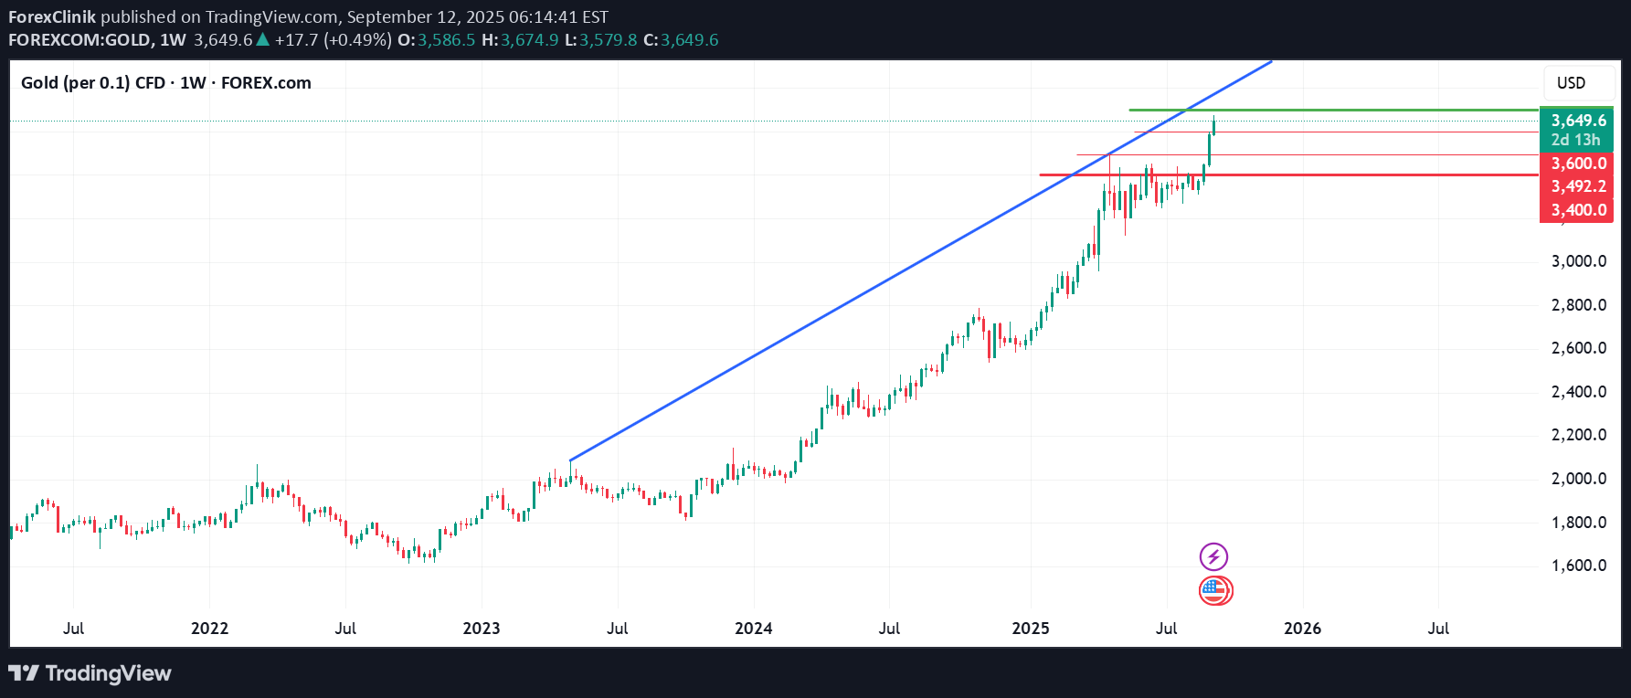Open the USD currency selector
The height and width of the screenshot is (698, 1631).
click(x=1571, y=83)
